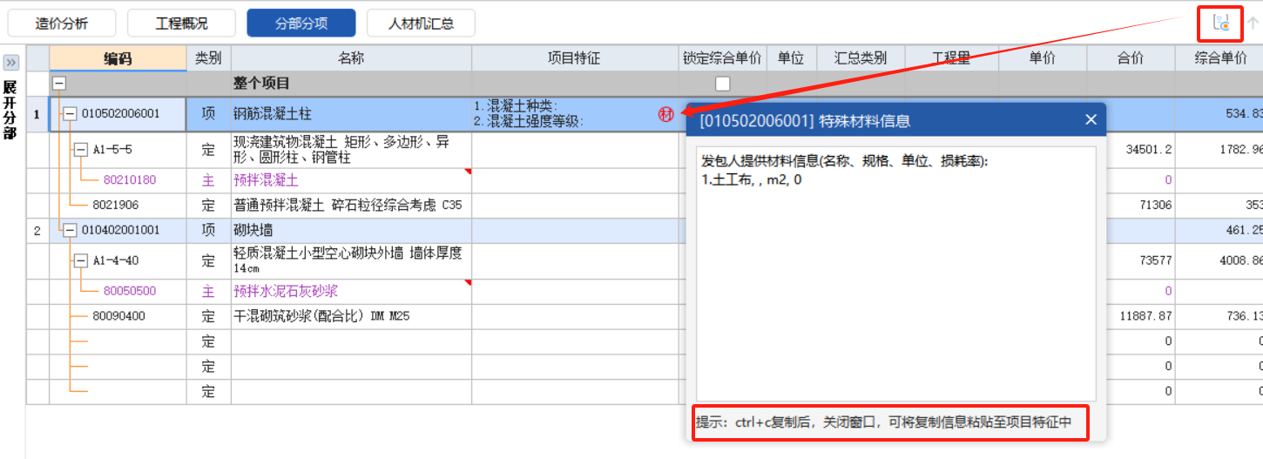Click inside the 发包人提供材料信息 text area
Viewport: 1263px width, 459px height.
point(895,275)
